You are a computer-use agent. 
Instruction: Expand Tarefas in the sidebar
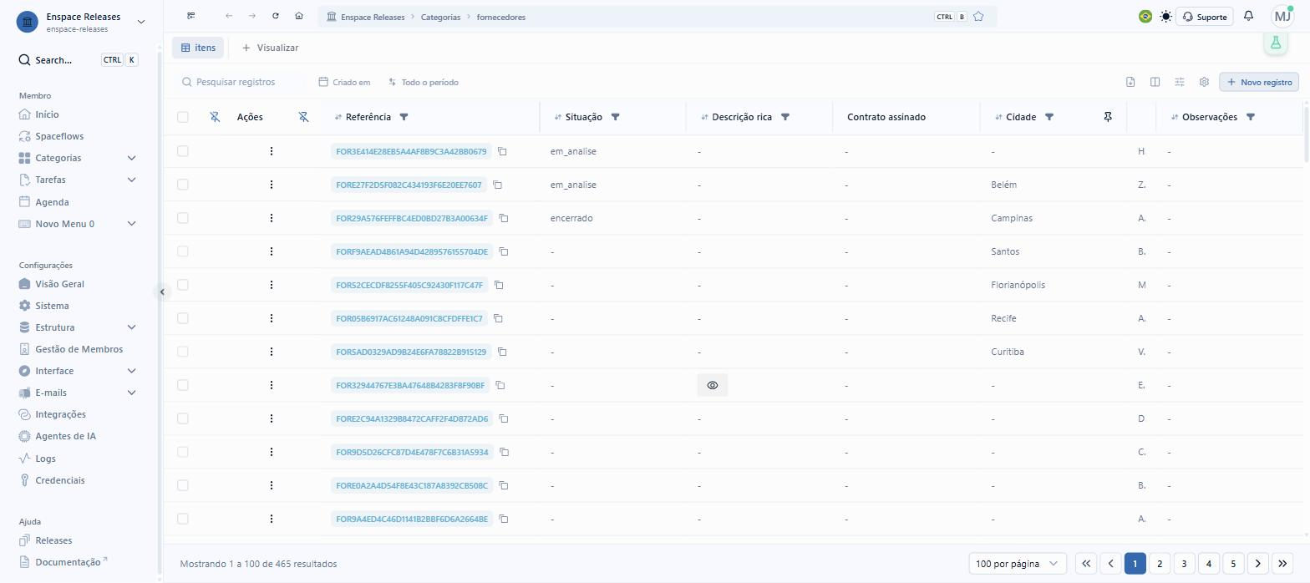[x=131, y=180]
